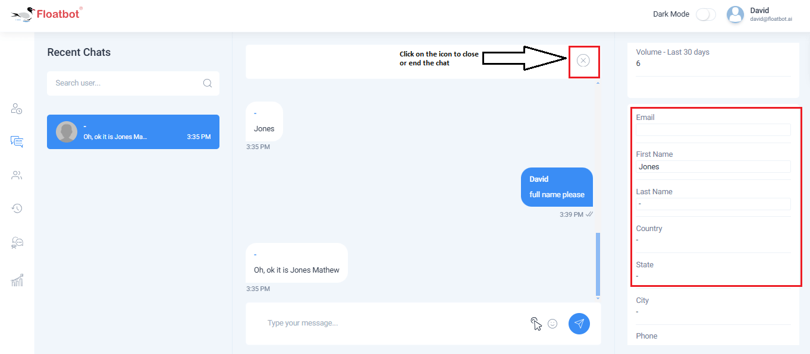Open the emoji picker in the message bar
810x354 pixels.
click(x=552, y=323)
